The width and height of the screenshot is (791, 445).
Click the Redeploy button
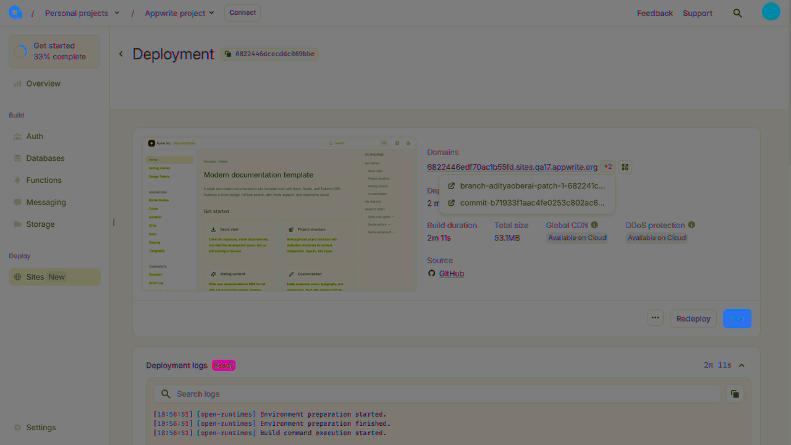pyautogui.click(x=693, y=318)
